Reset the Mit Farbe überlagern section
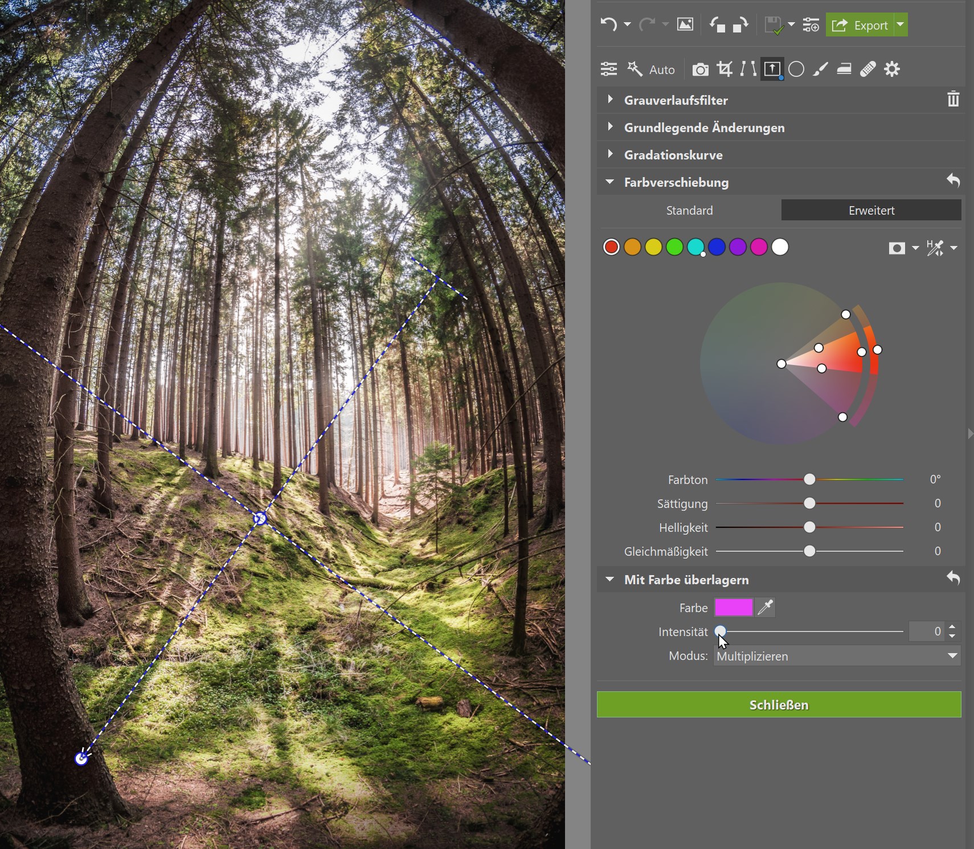Screen dimensions: 974x849 (953, 579)
